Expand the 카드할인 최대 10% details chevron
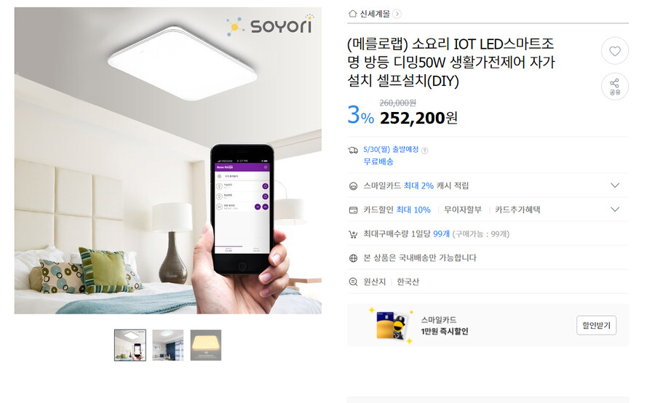Image resolution: width=655 pixels, height=403 pixels. coord(615,210)
